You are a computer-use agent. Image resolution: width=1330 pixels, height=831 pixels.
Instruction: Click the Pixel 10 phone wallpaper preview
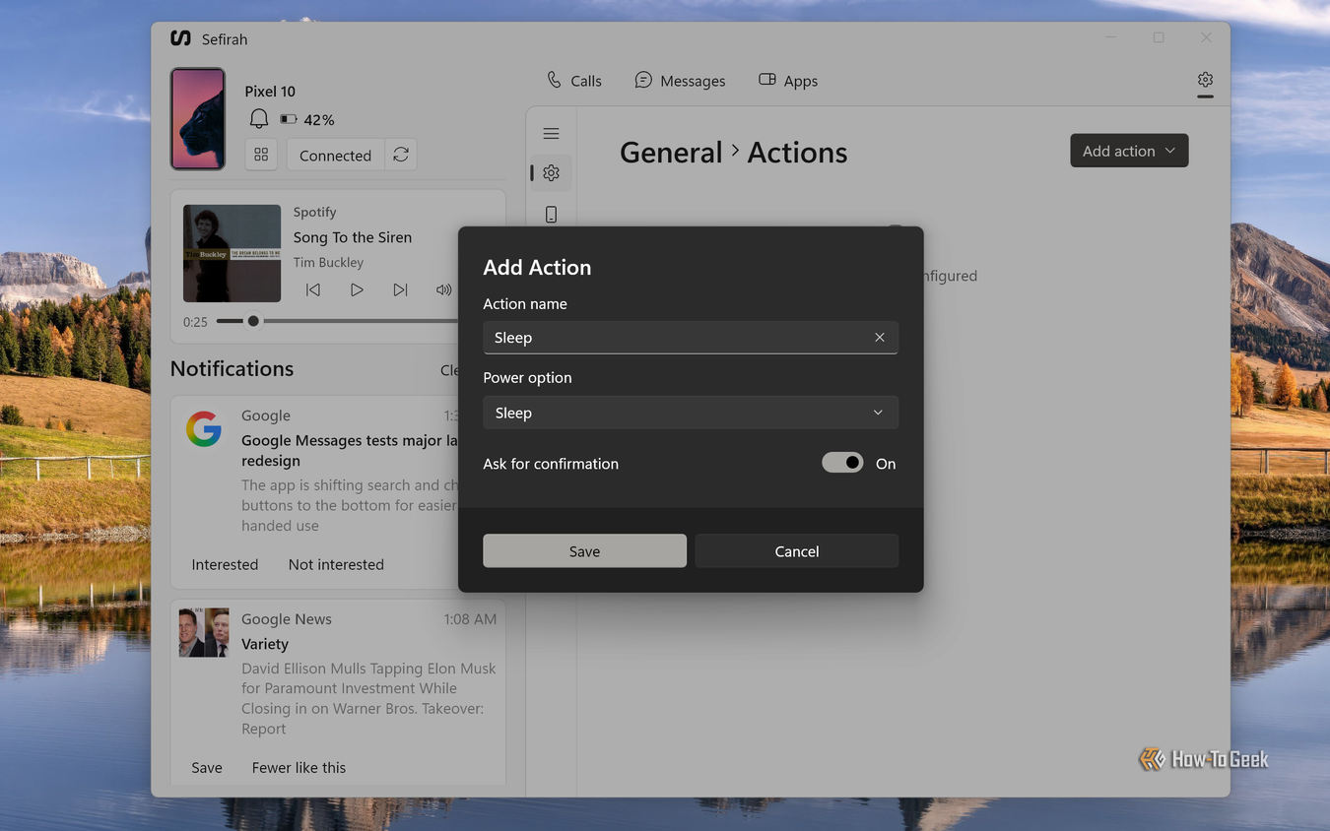tap(198, 119)
